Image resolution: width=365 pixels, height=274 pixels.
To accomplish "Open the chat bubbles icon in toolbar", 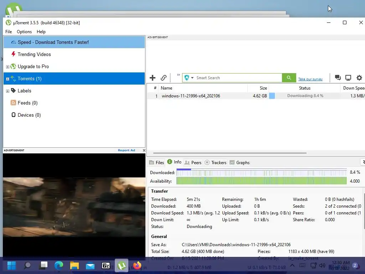I will [338, 77].
